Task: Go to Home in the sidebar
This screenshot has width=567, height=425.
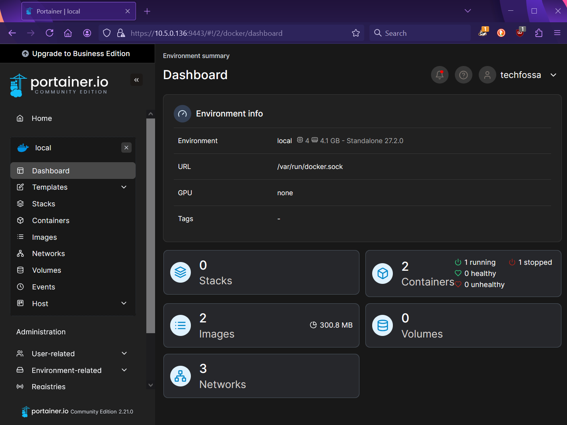Action: click(41, 118)
